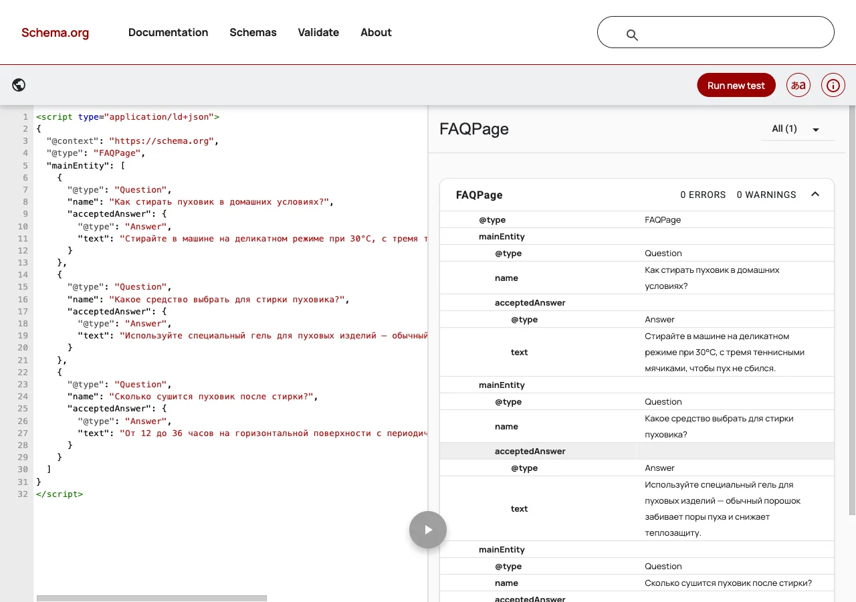Open the language selector icon
Image resolution: width=856 pixels, height=602 pixels.
point(798,85)
